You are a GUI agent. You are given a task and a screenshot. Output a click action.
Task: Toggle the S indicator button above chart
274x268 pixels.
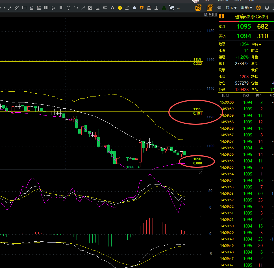pyautogui.click(x=206, y=15)
